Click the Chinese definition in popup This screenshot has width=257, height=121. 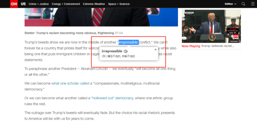[118, 56]
